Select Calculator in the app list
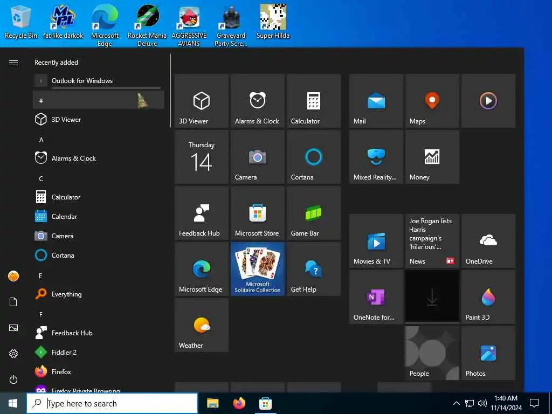This screenshot has height=414, width=552. coord(99,197)
